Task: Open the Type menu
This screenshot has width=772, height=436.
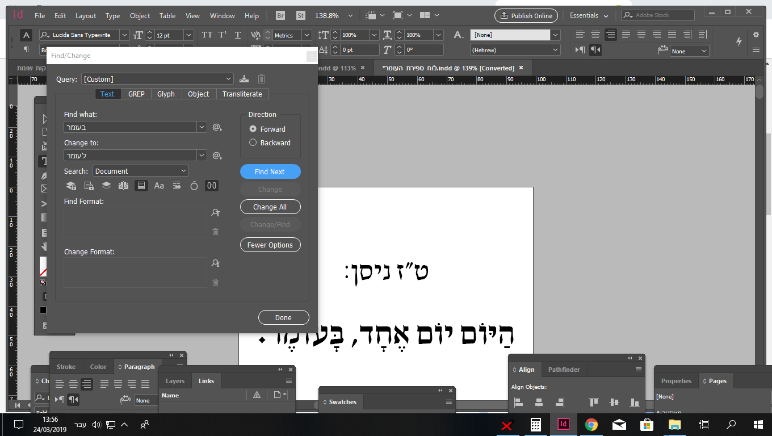Action: pos(112,15)
